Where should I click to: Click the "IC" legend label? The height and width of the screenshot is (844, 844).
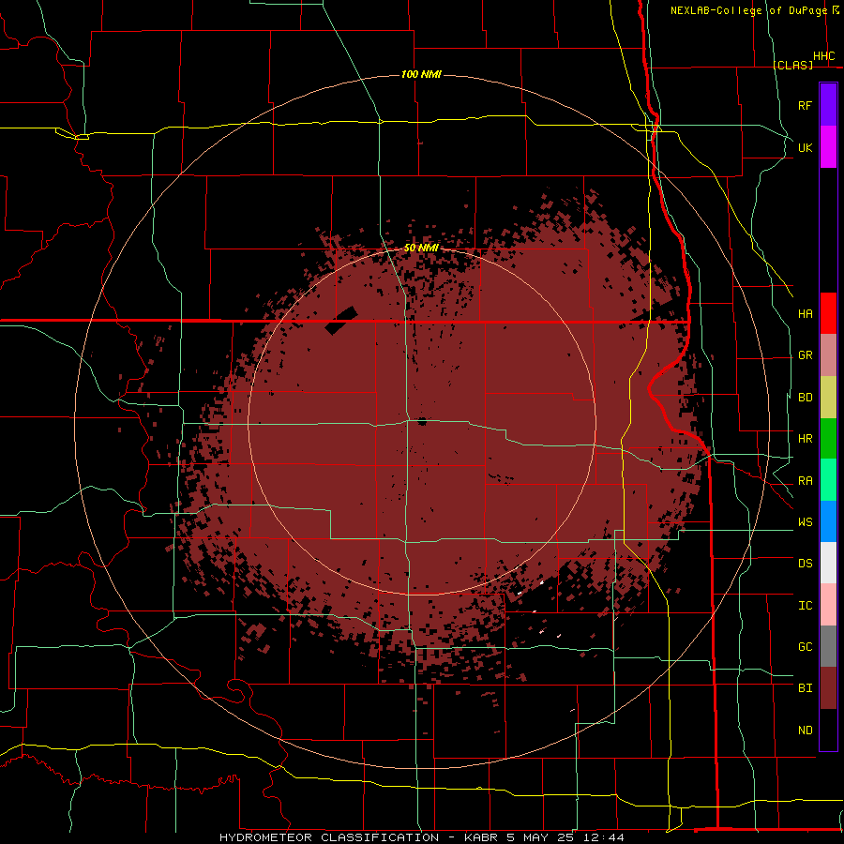tap(805, 606)
